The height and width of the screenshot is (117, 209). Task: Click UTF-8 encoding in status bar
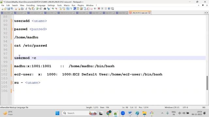click(185, 108)
